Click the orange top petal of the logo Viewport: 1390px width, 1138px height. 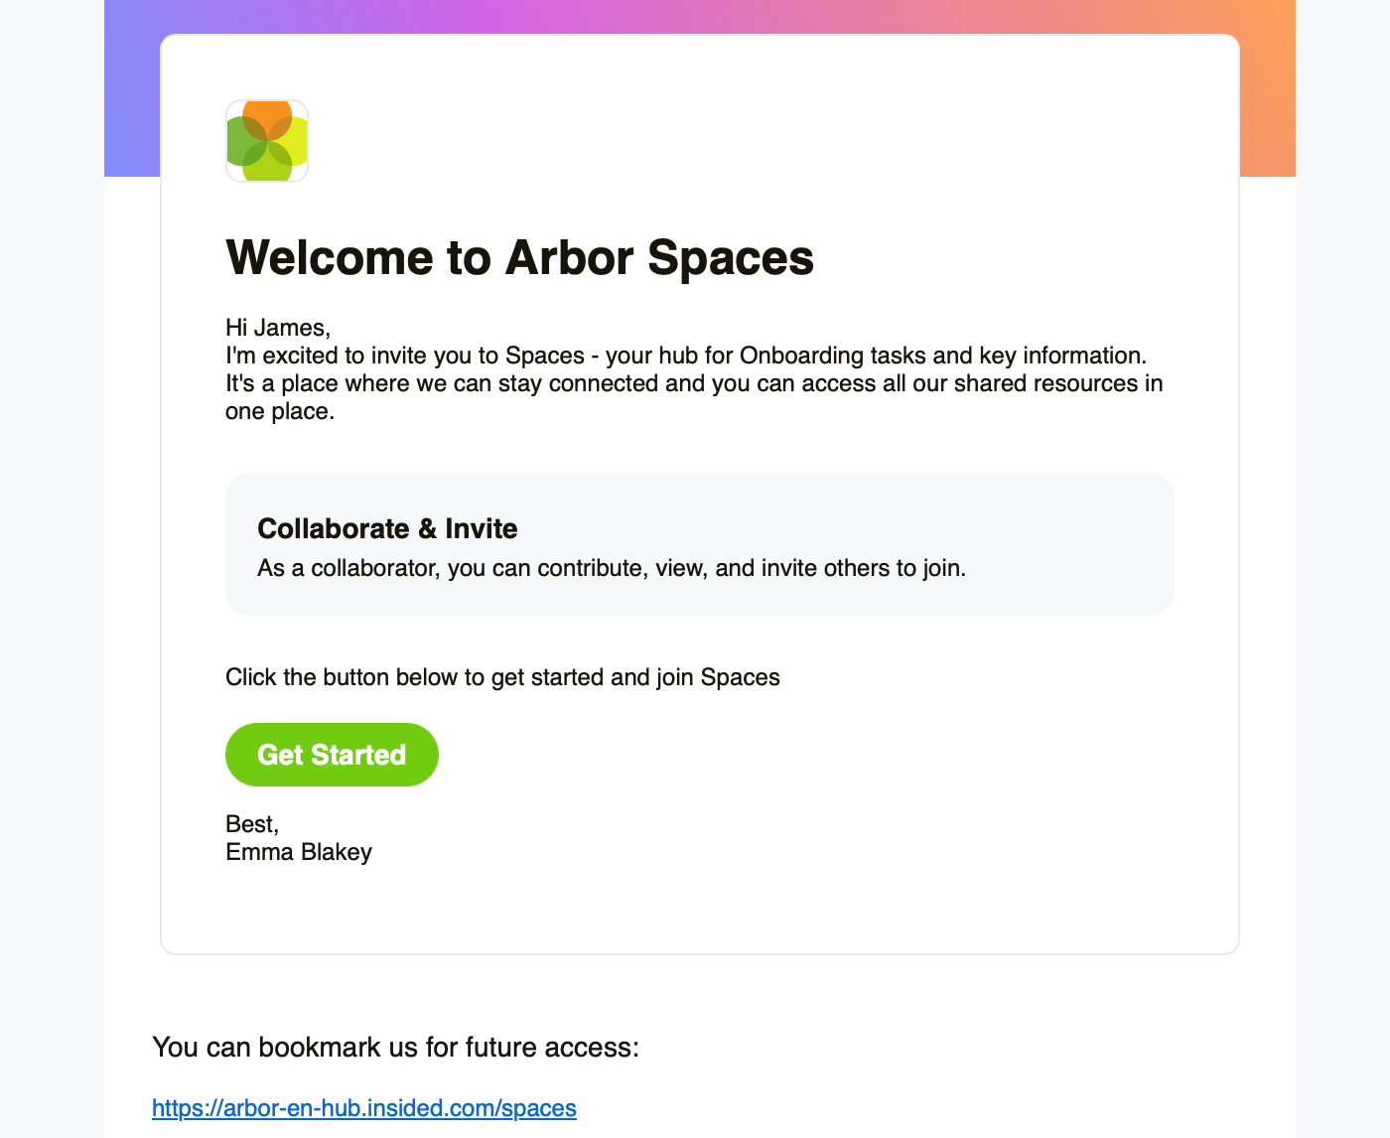pyautogui.click(x=267, y=112)
